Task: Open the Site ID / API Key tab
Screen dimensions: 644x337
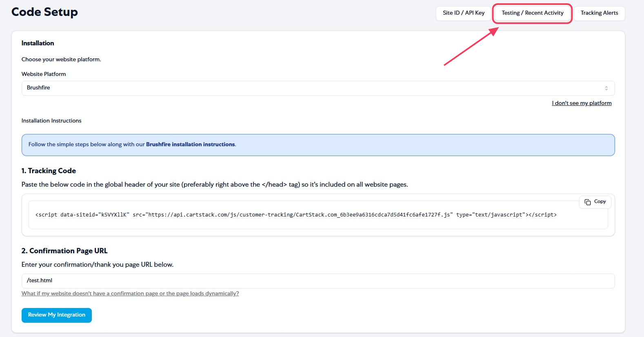Action: (x=464, y=13)
